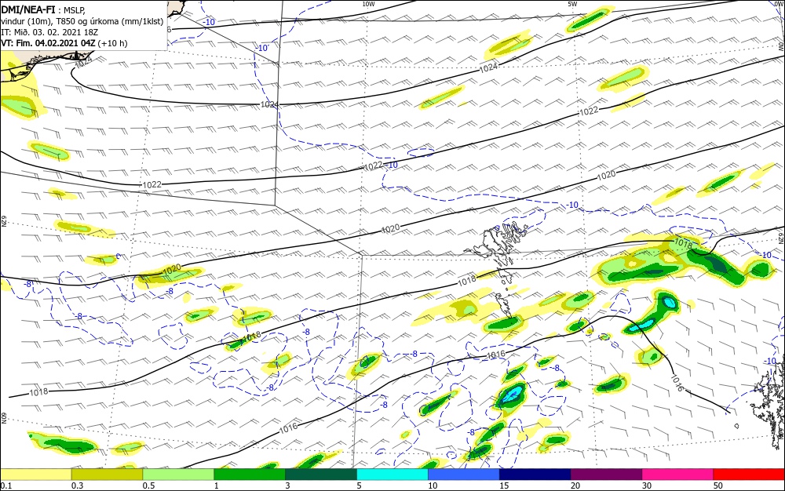Click the yellow 0.1–0.3 mm legend swatch
Screen dimensions: 785x491
pos(35,475)
